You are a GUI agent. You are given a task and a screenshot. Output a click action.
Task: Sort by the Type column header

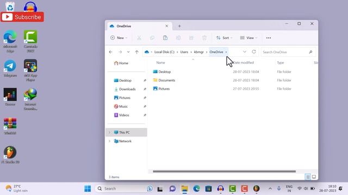point(281,63)
